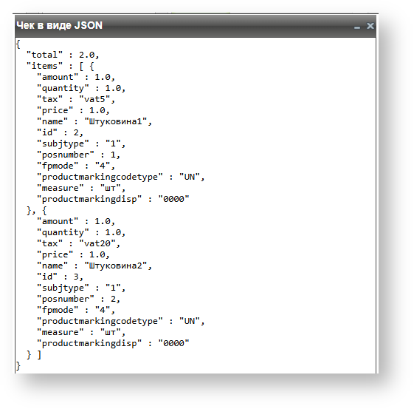The height and width of the screenshot is (409, 414).
Task: Click the "id" : 3 line
Action: (x=60, y=277)
